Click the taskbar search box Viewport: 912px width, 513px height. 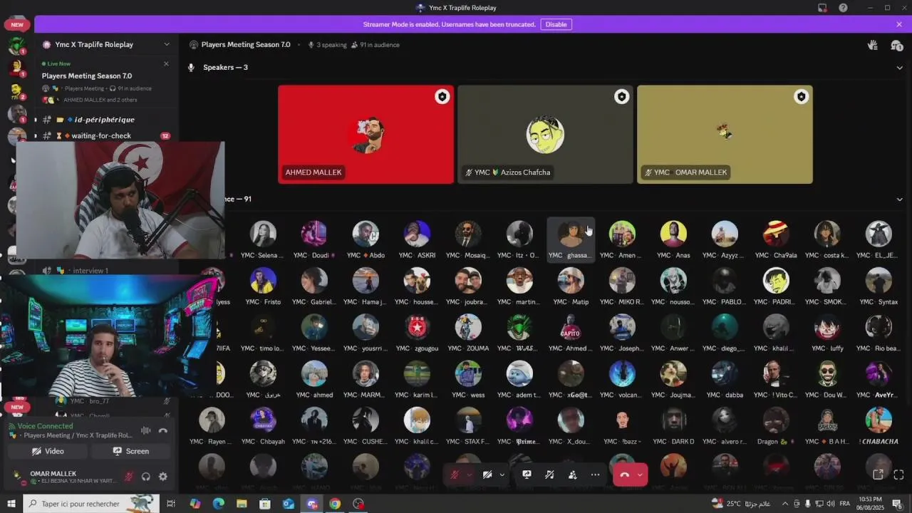click(x=90, y=504)
